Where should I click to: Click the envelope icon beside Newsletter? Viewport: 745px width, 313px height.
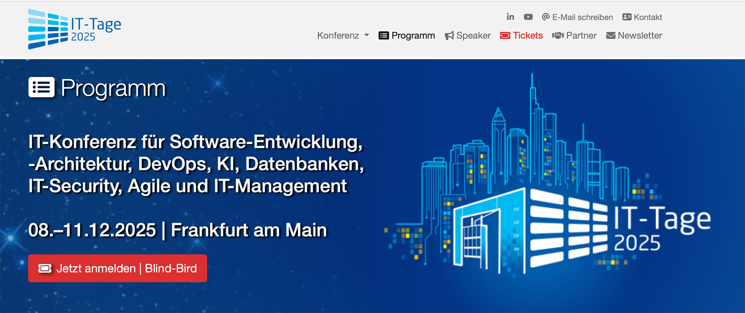(x=611, y=36)
